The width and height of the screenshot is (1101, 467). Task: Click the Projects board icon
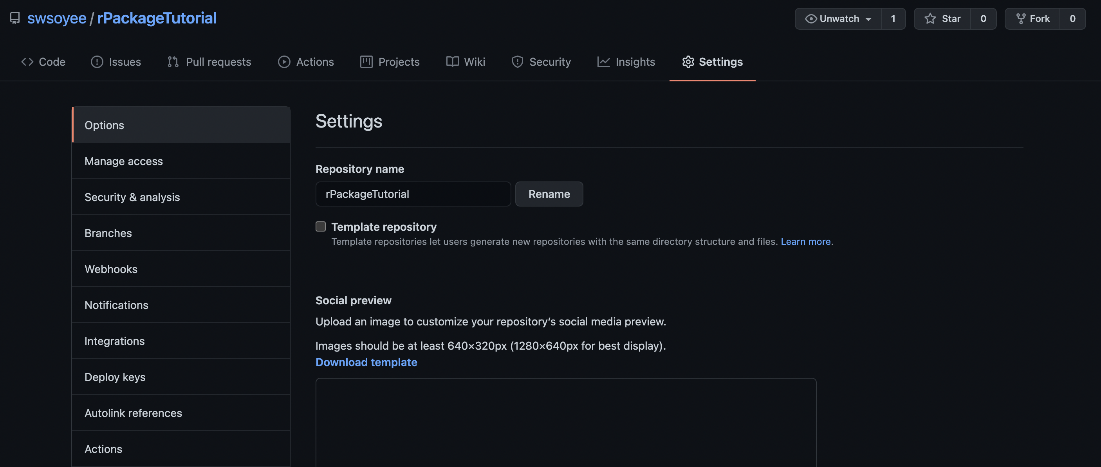click(x=366, y=62)
